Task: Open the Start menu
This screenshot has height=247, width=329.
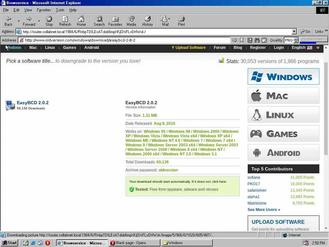Action: point(9,243)
